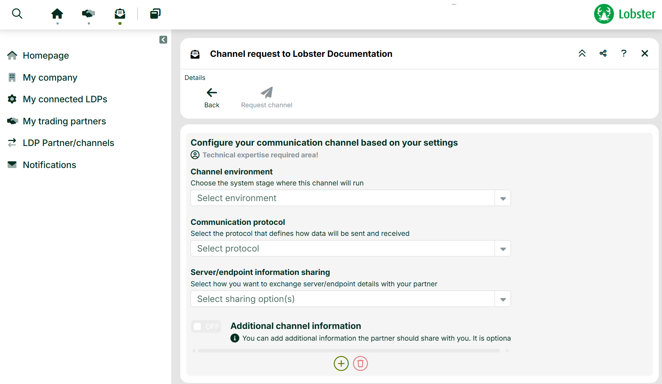The image size is (662, 384).
Task: Click the scrollbar right arrow
Action: pyautogui.click(x=507, y=351)
